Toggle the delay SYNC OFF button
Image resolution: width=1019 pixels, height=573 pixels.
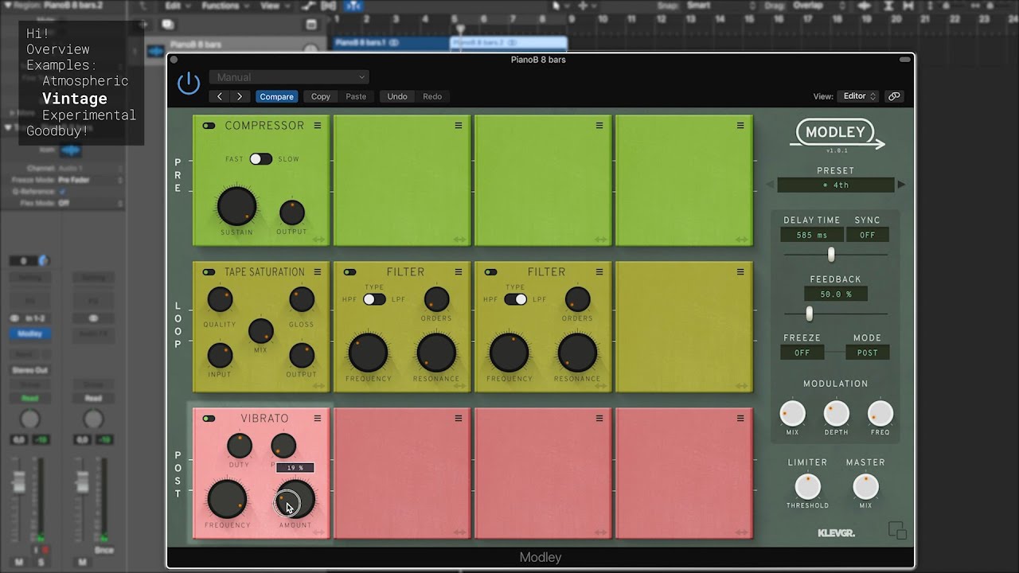click(x=867, y=235)
